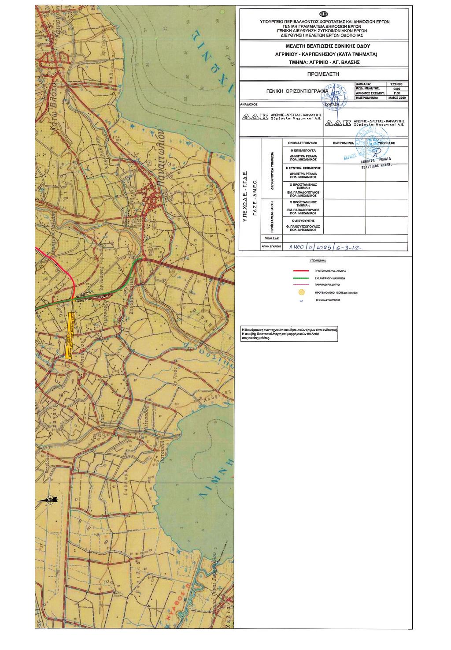Click the ΠΡΟΜΕΛΕΤΗ heading

pos(324,74)
